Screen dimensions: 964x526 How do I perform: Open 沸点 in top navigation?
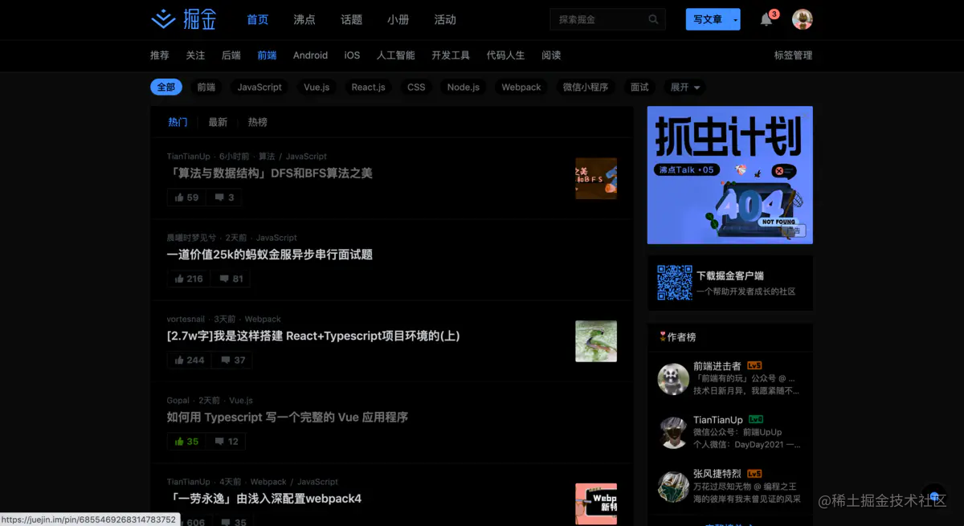pyautogui.click(x=304, y=19)
